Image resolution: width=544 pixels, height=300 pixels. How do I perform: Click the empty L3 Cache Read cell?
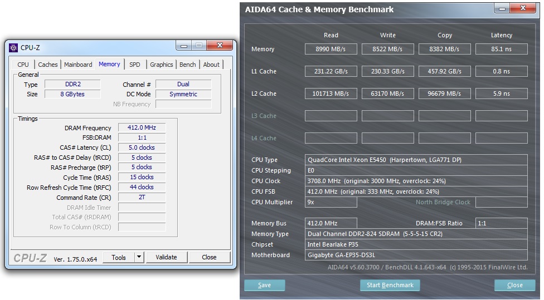point(331,116)
